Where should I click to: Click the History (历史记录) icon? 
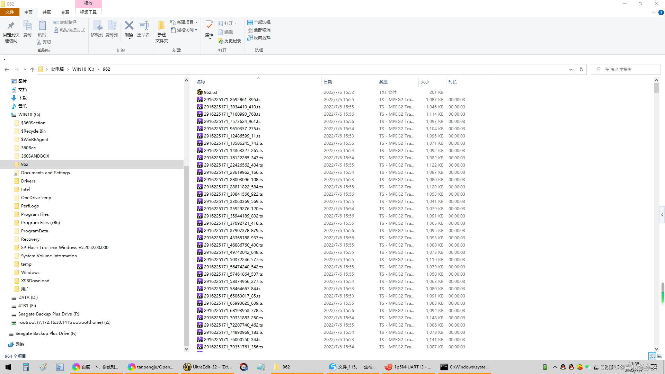tap(230, 41)
